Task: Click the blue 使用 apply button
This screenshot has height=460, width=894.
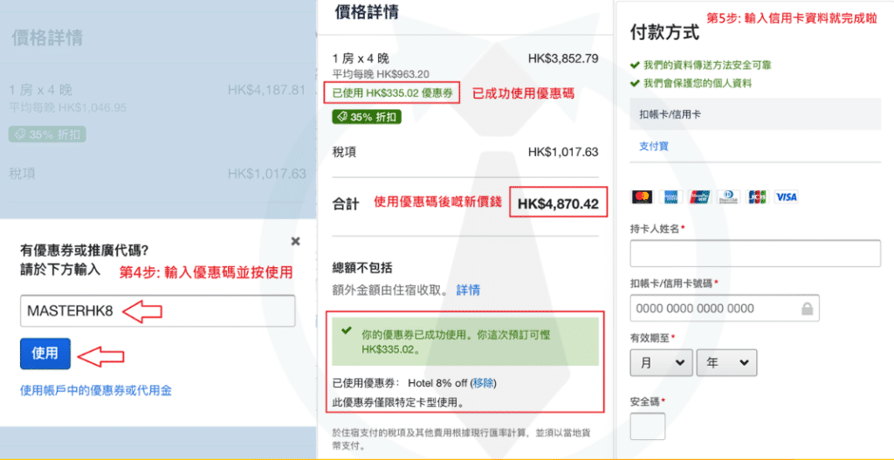Action: click(45, 354)
